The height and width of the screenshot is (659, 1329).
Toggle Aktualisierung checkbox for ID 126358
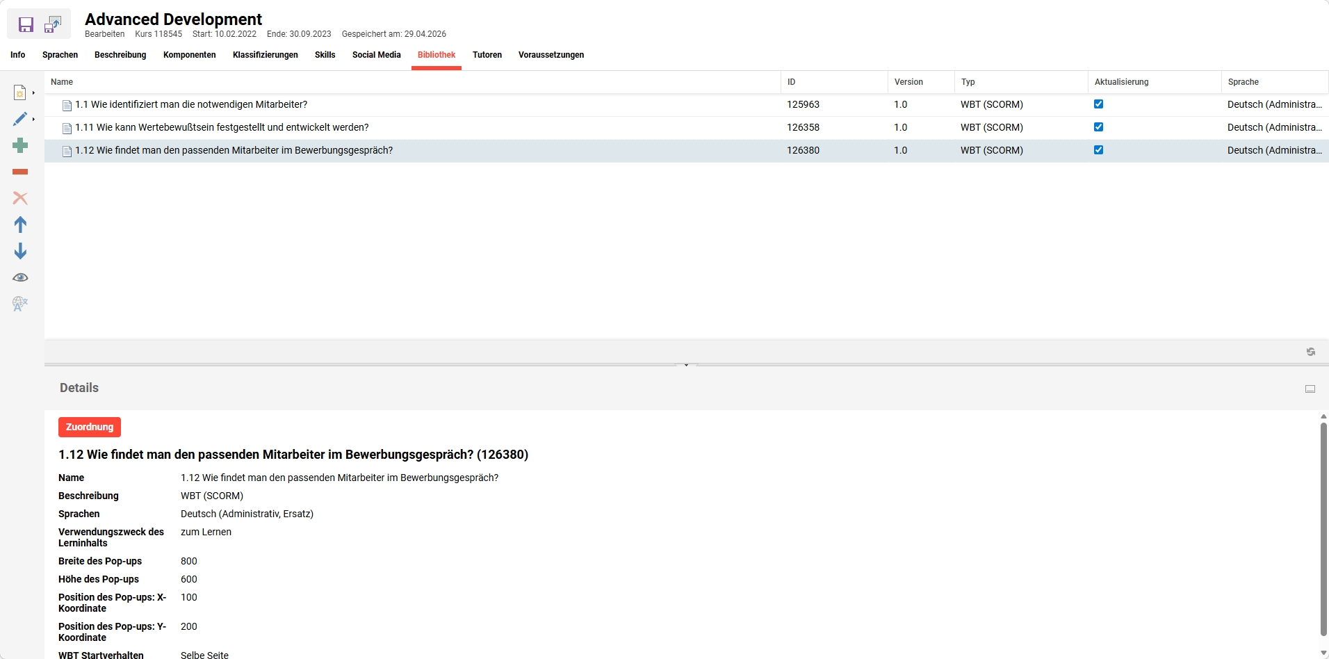(1098, 127)
